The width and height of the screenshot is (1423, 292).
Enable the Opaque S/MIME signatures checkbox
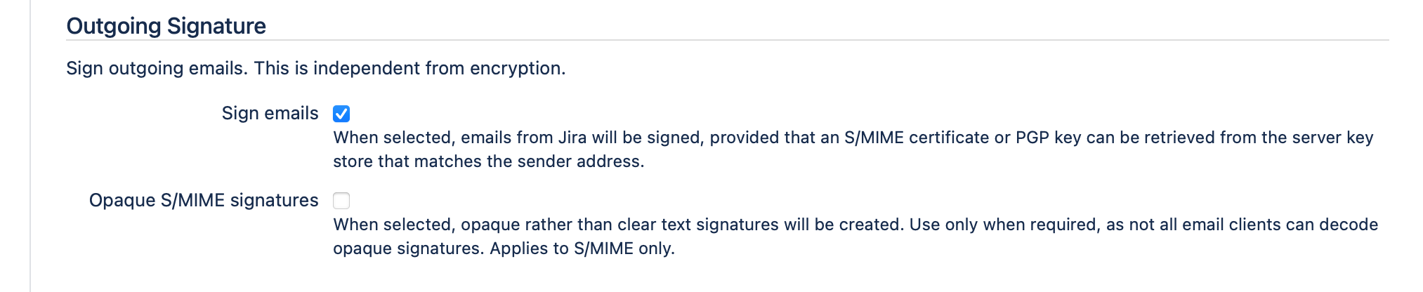341,201
